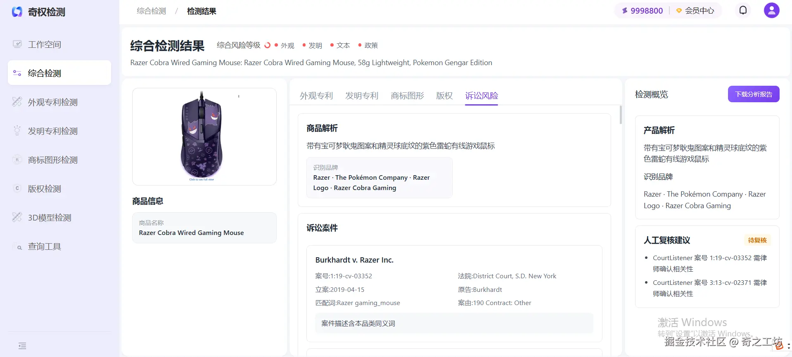
Task: Click review item for case 3:13-cv-02371
Action: [709, 288]
